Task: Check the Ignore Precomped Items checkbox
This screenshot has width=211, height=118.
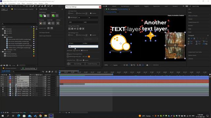Action: click(68, 54)
